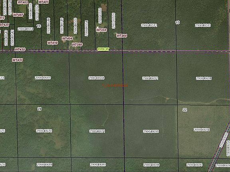The image size is (230, 172).
Task: Select parcel label 290040668
Action: click(x=96, y=78)
